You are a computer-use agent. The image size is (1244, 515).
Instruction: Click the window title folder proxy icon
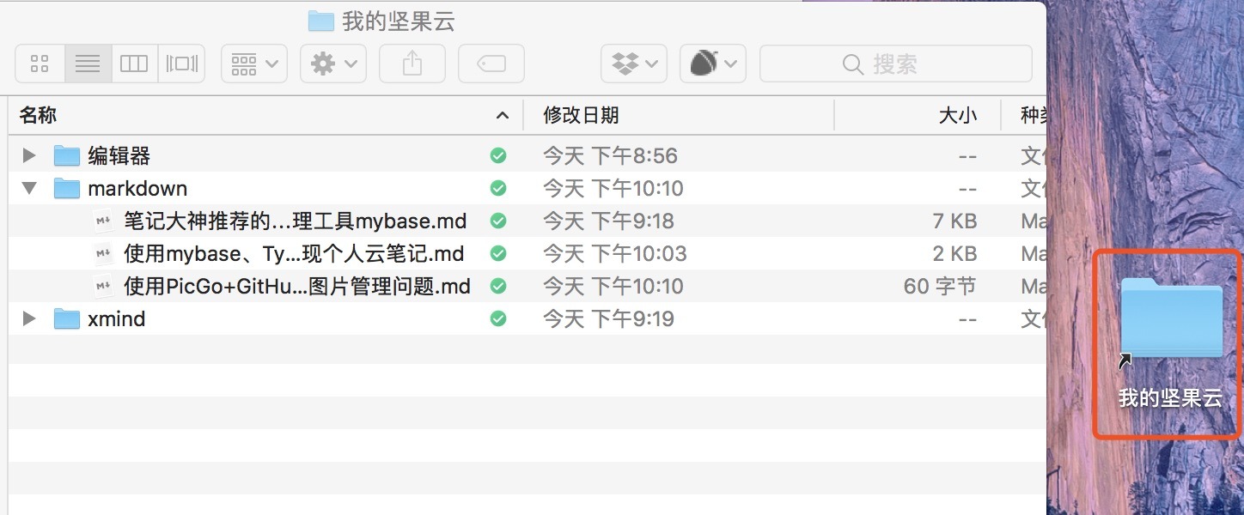pos(320,21)
